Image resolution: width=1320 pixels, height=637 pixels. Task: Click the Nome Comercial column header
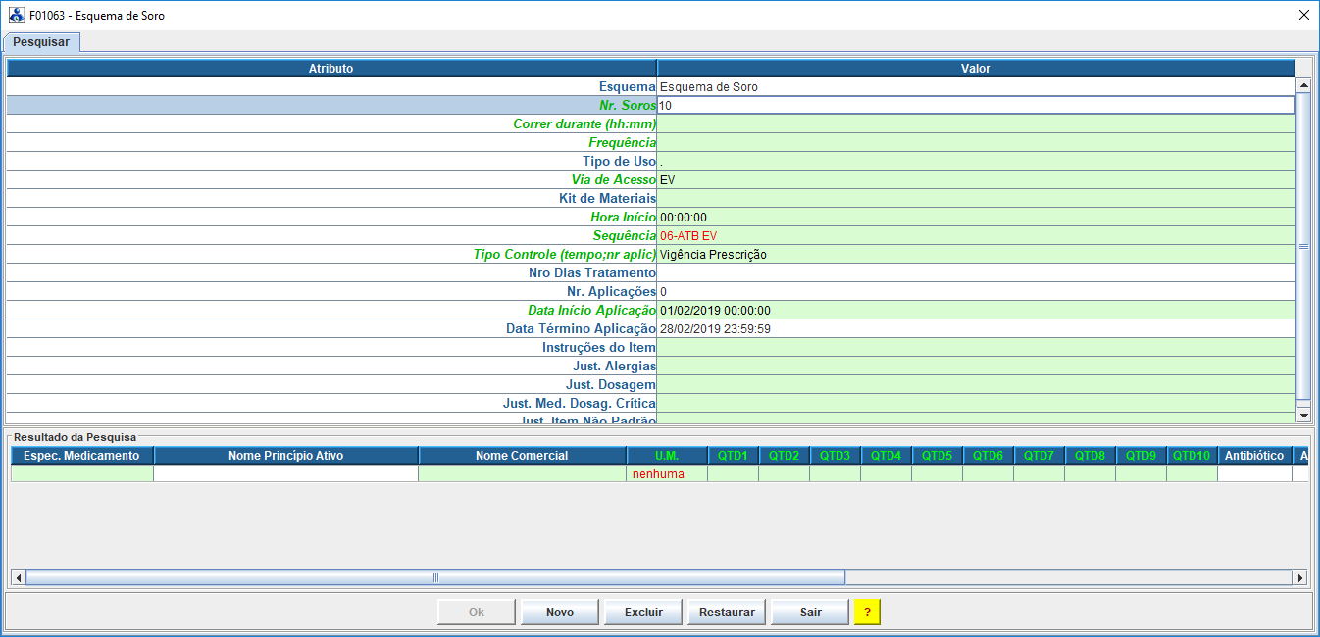[522, 456]
